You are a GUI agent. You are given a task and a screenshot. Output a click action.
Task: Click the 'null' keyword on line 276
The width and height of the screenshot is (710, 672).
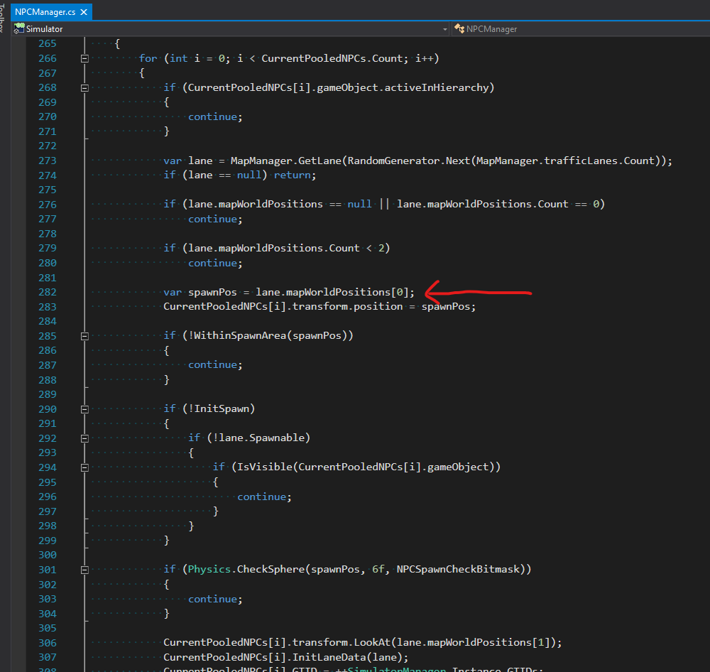point(359,205)
